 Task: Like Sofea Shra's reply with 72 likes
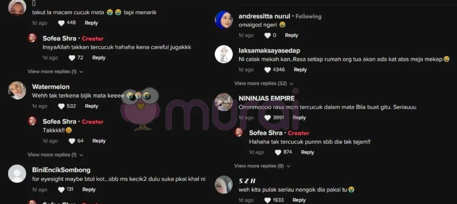tap(72, 58)
